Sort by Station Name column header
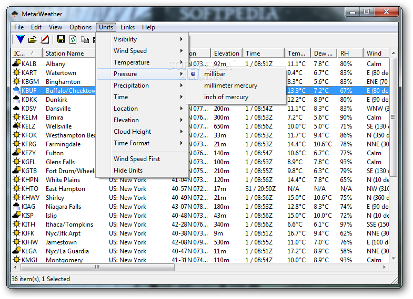 [x=69, y=54]
